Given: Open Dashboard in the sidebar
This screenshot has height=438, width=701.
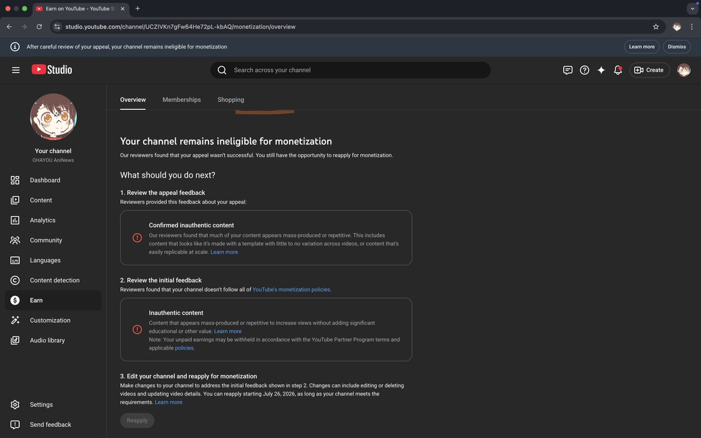Looking at the screenshot, I should 53,180.
